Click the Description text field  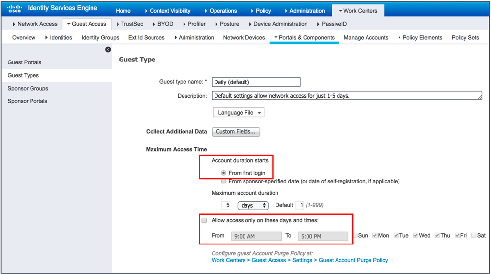tap(347, 96)
